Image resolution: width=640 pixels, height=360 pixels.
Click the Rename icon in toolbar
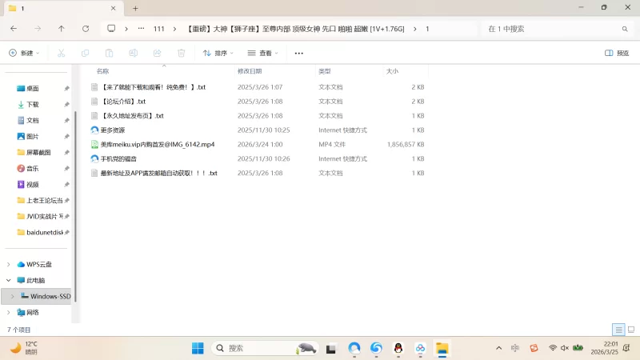[134, 53]
